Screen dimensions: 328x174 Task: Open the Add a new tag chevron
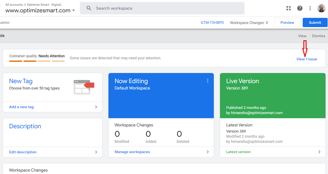click(96, 107)
